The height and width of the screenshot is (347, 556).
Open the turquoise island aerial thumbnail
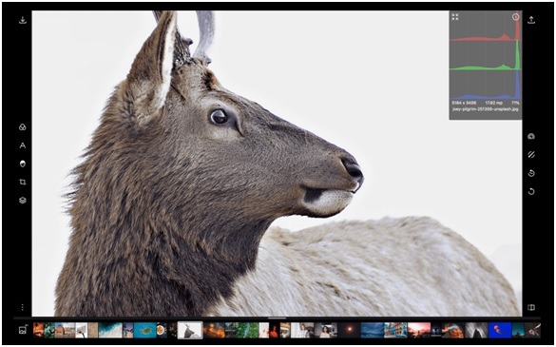click(145, 330)
